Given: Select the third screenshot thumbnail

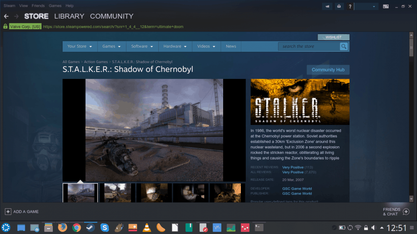Looking at the screenshot, I should (154, 193).
